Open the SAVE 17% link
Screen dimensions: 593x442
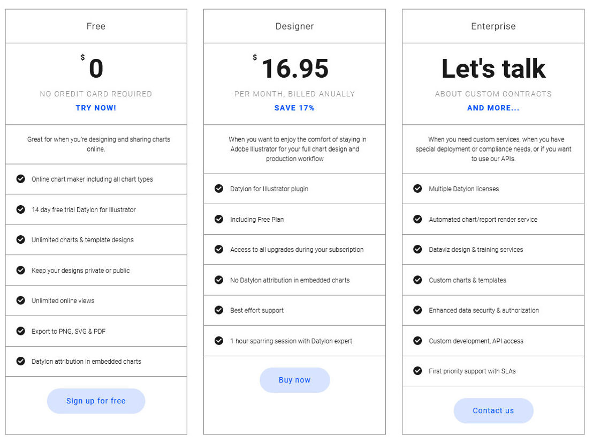(294, 108)
